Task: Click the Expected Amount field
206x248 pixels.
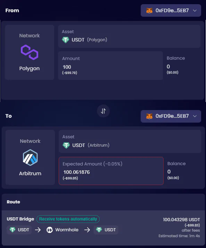Action: point(111,171)
